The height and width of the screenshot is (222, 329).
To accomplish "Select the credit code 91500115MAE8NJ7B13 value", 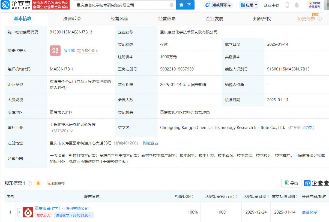I will tap(71, 32).
